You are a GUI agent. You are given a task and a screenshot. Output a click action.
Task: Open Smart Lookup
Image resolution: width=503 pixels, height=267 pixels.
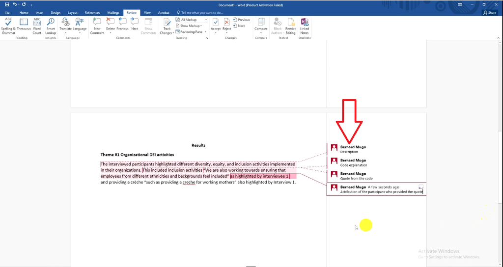(x=51, y=27)
